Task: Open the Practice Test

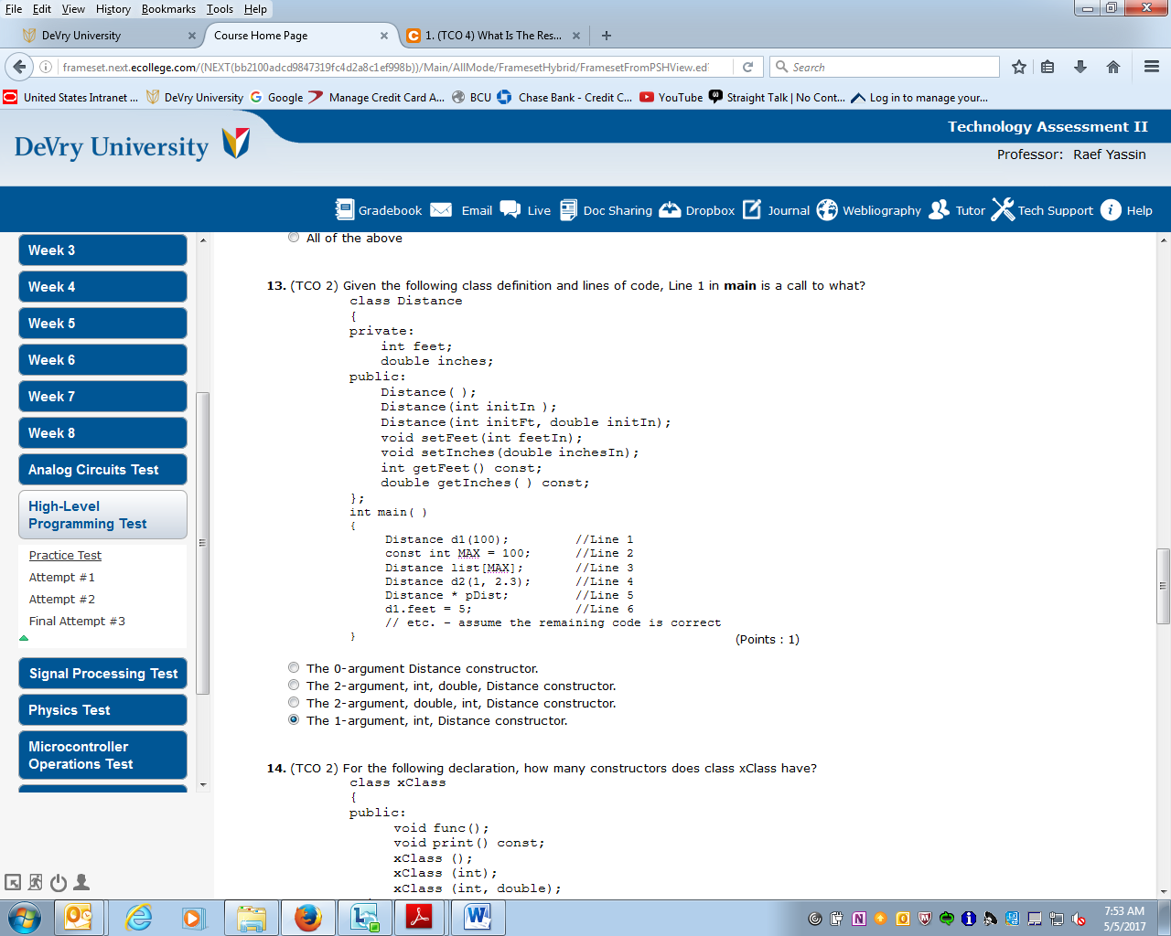Action: coord(64,555)
